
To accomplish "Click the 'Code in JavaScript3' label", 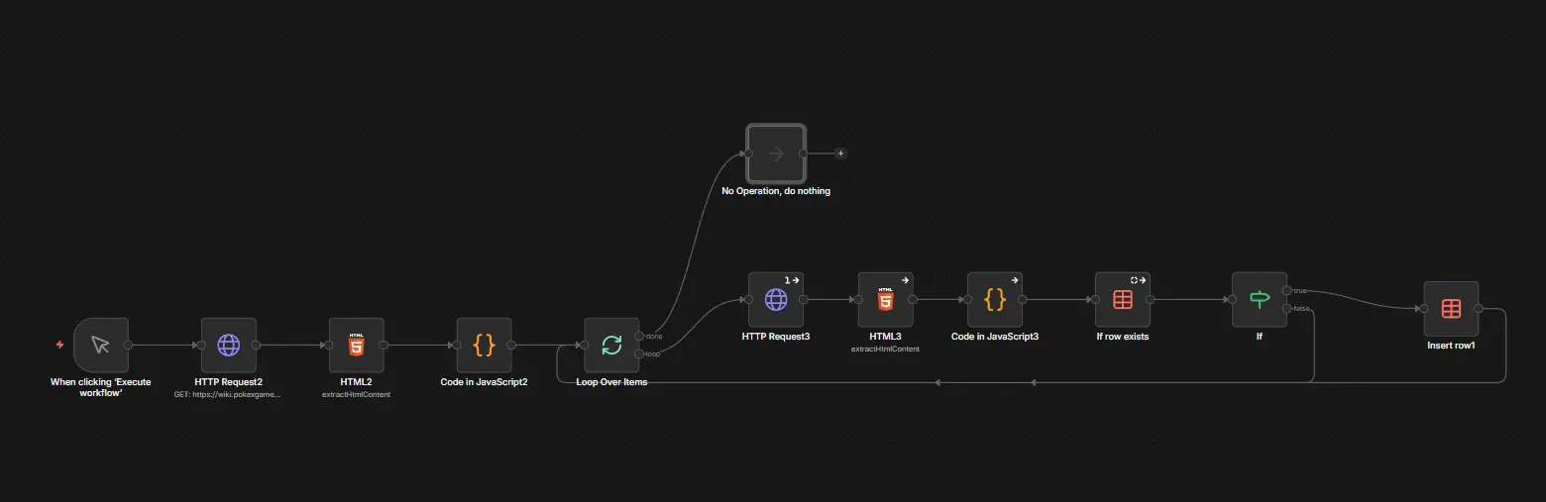I will 995,336.
